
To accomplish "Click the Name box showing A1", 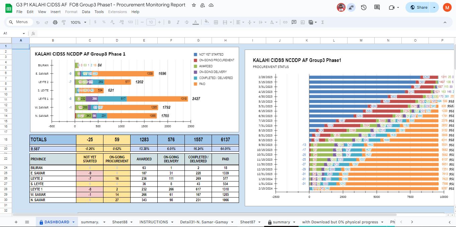I will pyautogui.click(x=13, y=33).
